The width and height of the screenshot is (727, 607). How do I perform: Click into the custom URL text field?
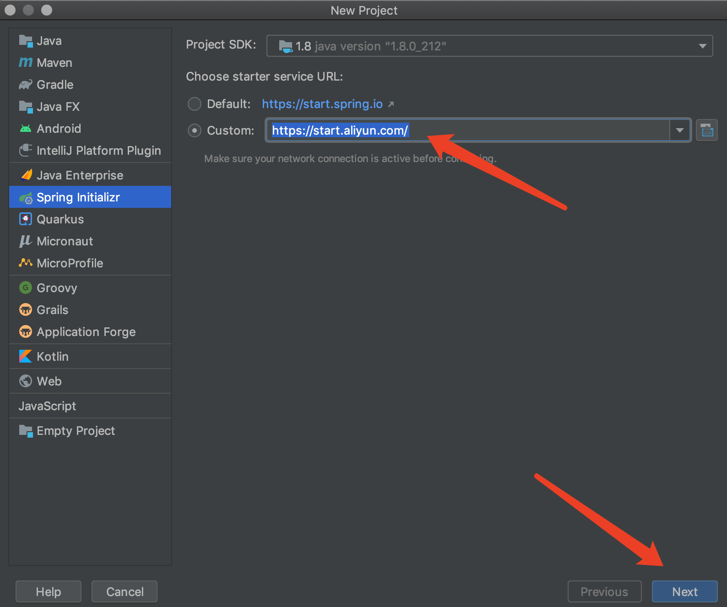tap(468, 130)
